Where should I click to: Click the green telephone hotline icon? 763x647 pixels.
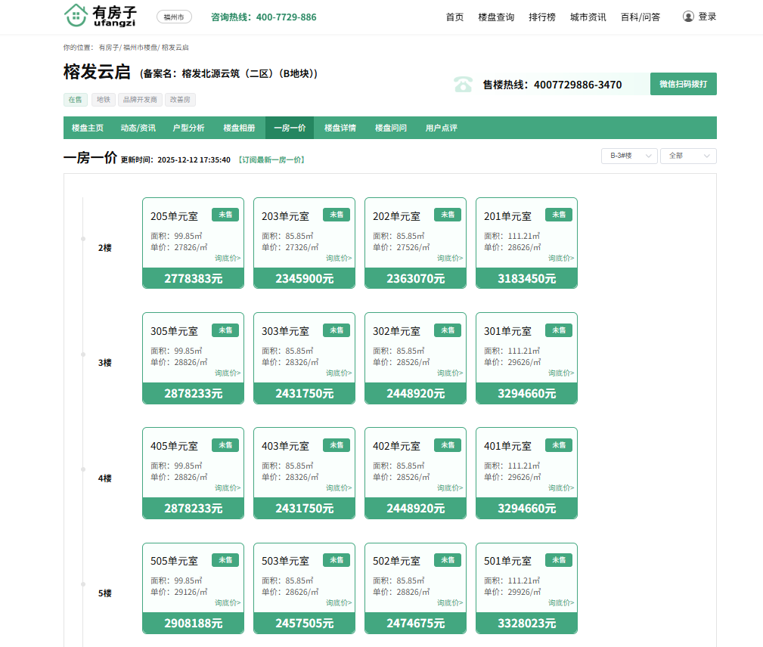coord(463,84)
